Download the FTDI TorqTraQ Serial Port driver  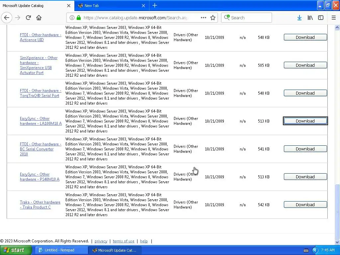pos(305,93)
